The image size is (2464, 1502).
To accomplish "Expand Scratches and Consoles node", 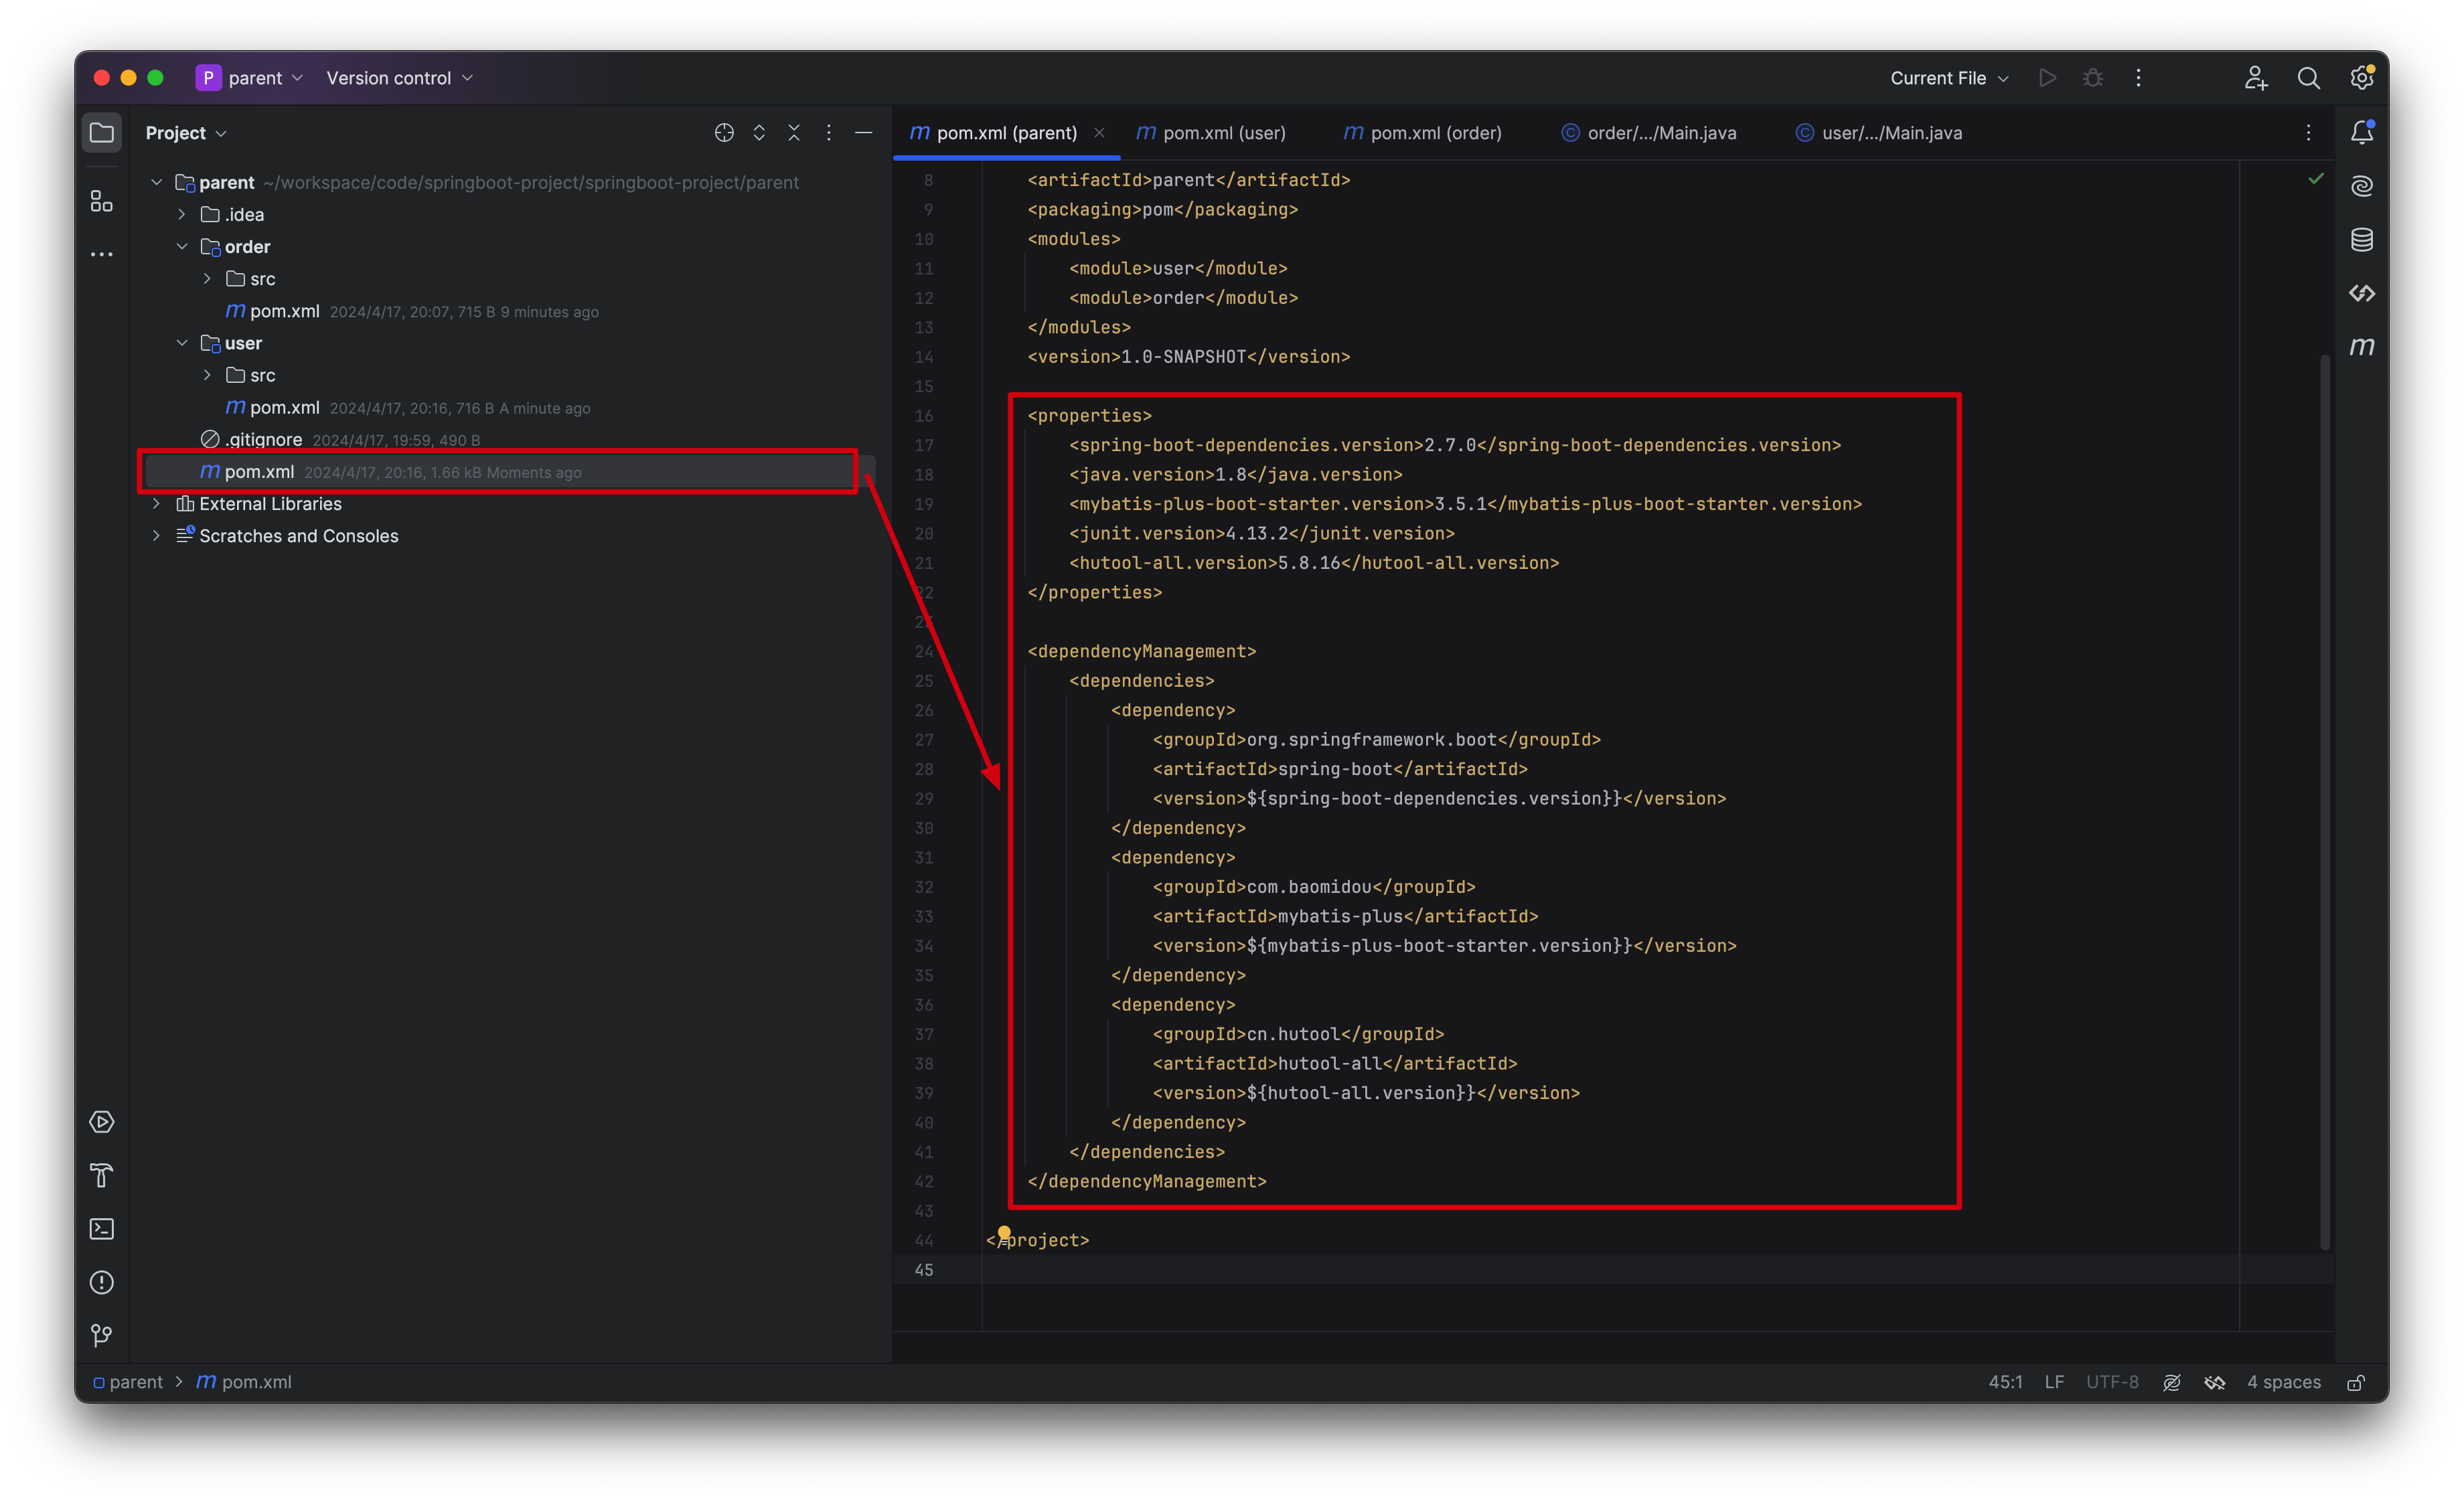I will pos(157,535).
